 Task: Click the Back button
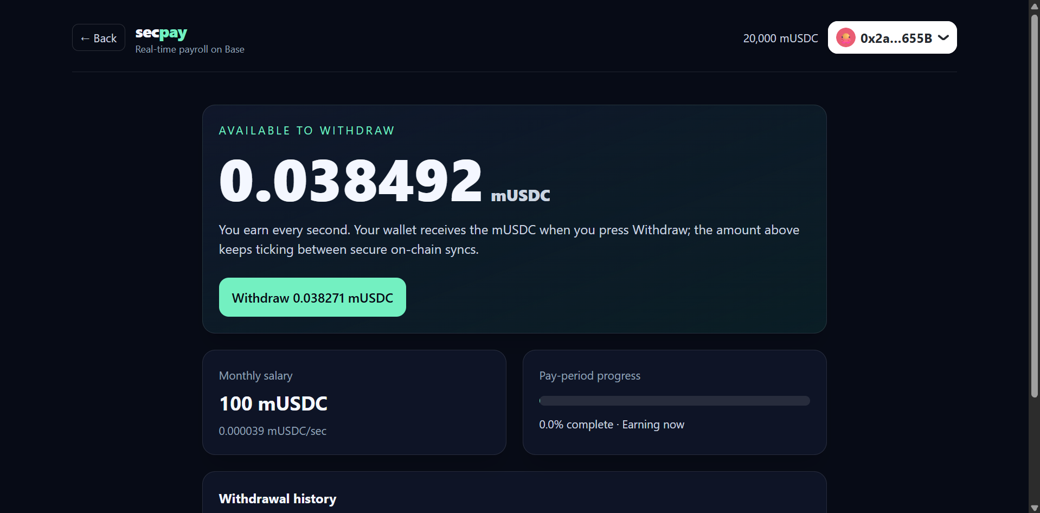(99, 38)
